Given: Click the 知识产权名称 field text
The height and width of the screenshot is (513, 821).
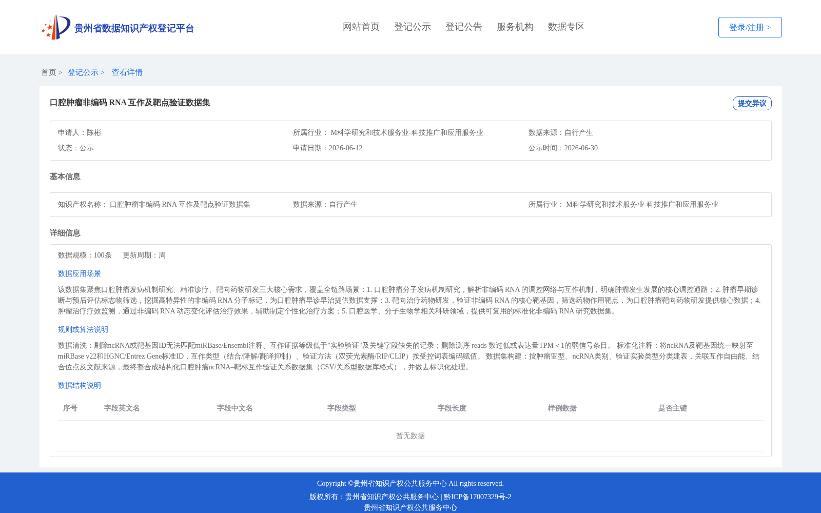Looking at the screenshot, I should [154, 204].
